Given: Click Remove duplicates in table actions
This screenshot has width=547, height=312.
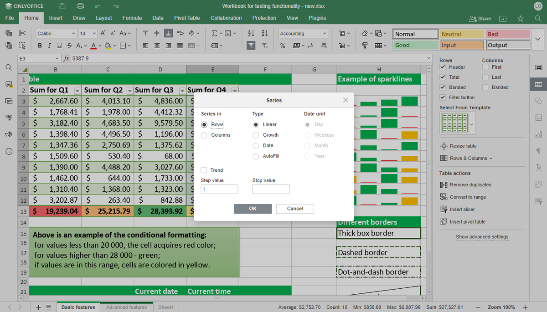Looking at the screenshot, I should 465,184.
